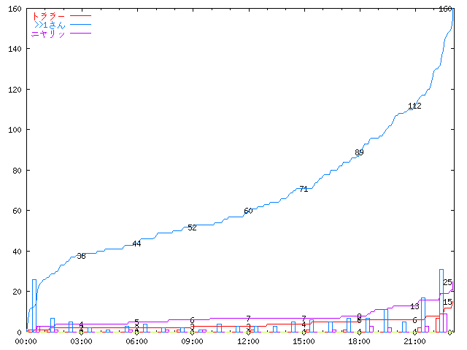This screenshot has width=467, height=350.
Task: Click the 21:00 x-axis time label
Action: click(414, 341)
